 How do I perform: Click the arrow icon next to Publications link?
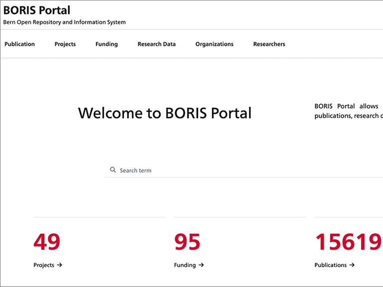352,265
